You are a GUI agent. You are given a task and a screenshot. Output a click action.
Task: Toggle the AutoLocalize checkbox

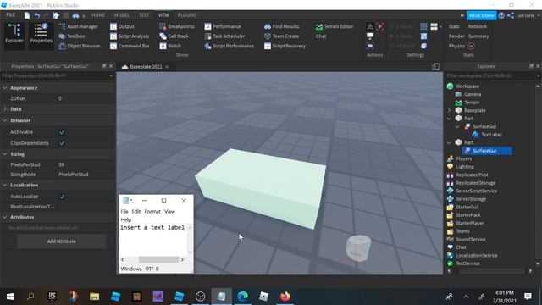[x=62, y=197]
